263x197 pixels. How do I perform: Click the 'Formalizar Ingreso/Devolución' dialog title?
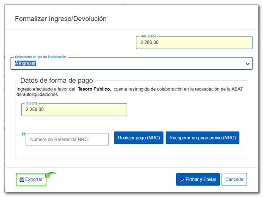tap(61, 19)
